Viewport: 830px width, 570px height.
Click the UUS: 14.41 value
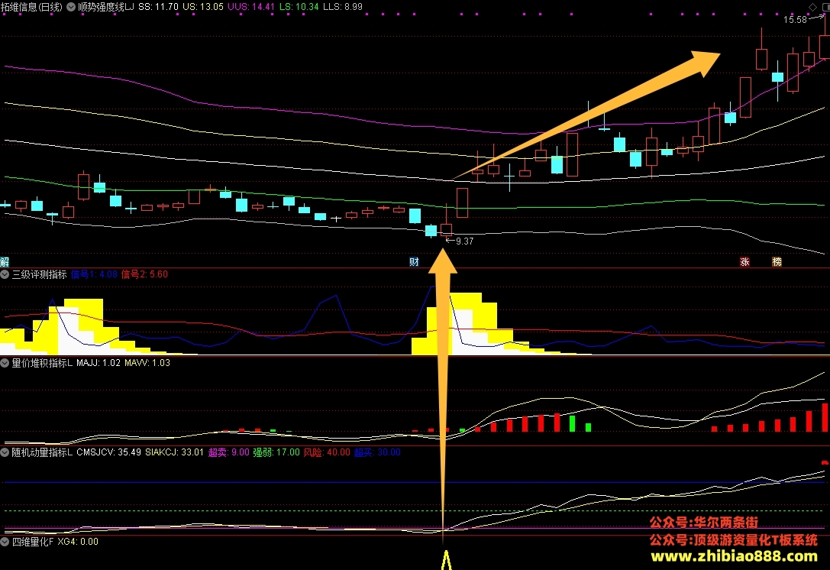[251, 7]
